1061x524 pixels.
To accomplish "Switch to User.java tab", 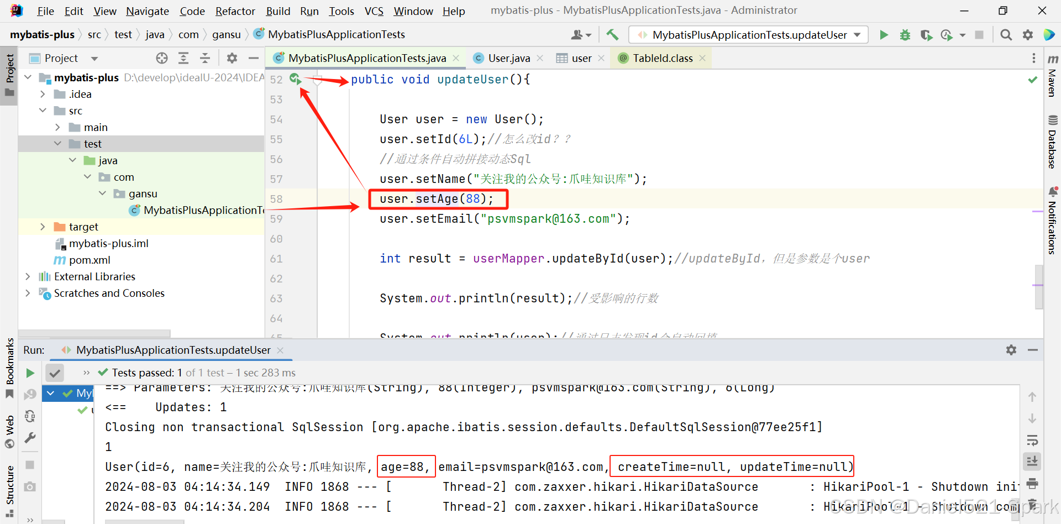I will click(508, 58).
